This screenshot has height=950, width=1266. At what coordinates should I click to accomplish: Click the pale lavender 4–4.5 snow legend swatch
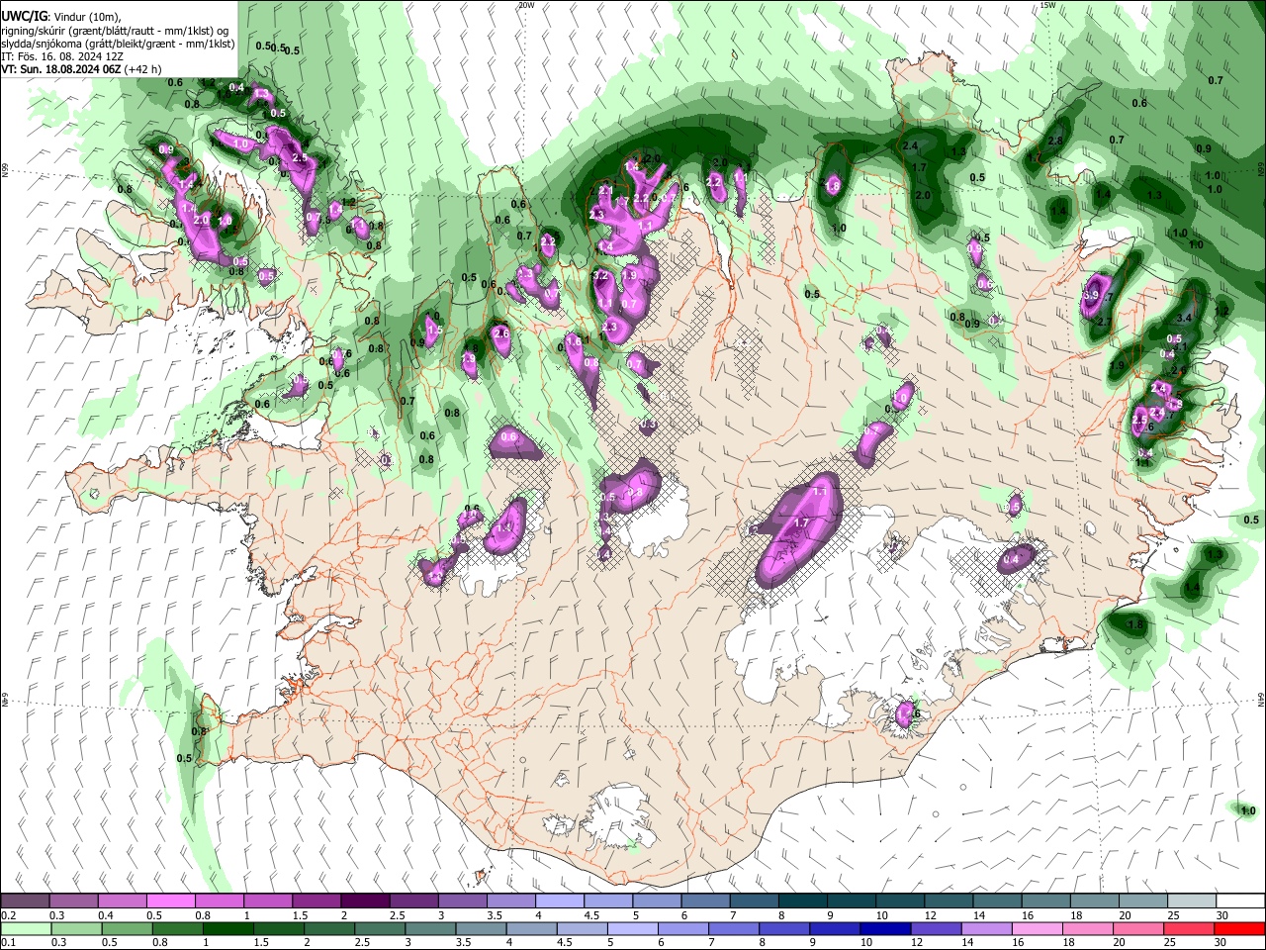560,901
